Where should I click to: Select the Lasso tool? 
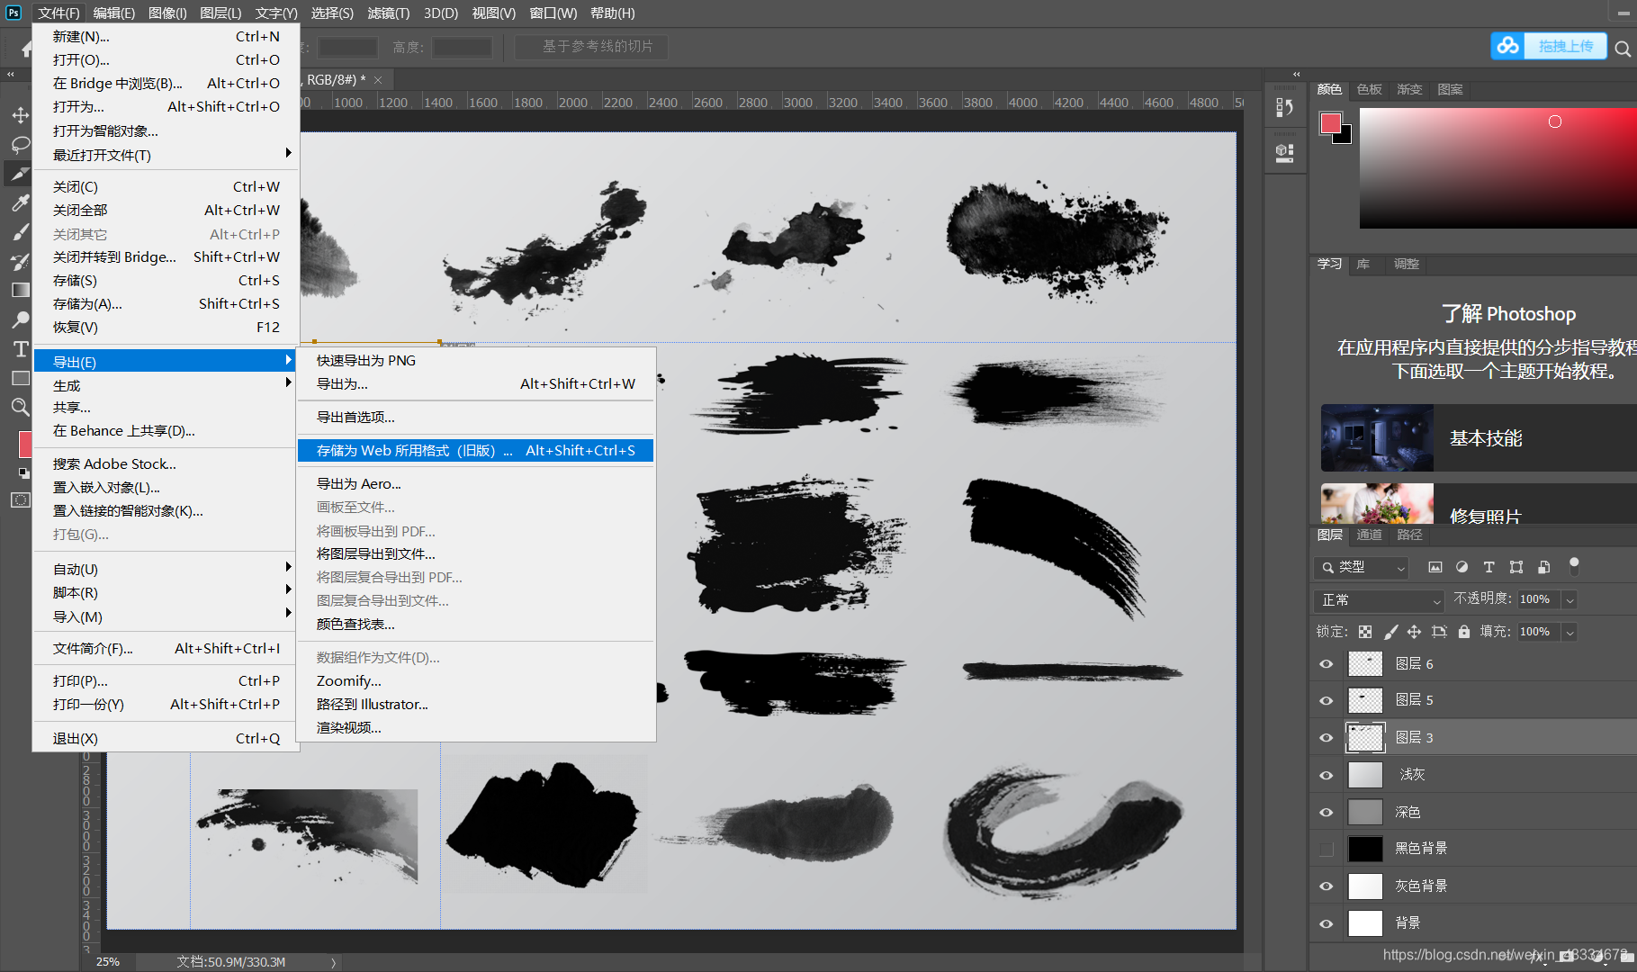tap(20, 144)
